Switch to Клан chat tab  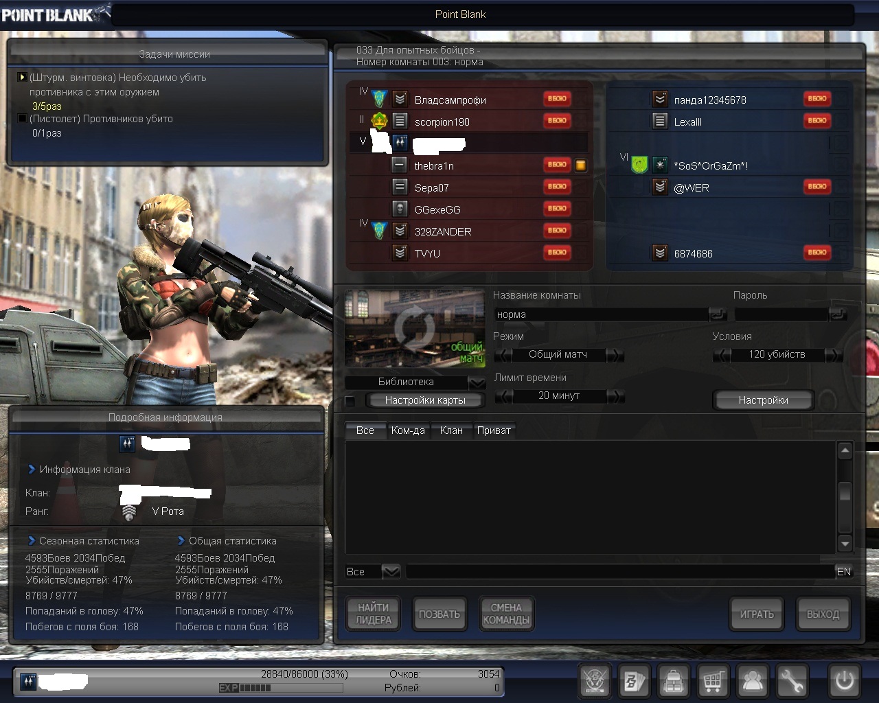click(451, 430)
